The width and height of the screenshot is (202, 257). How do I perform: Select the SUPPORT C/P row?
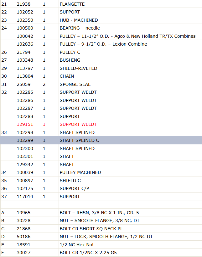(101, 188)
